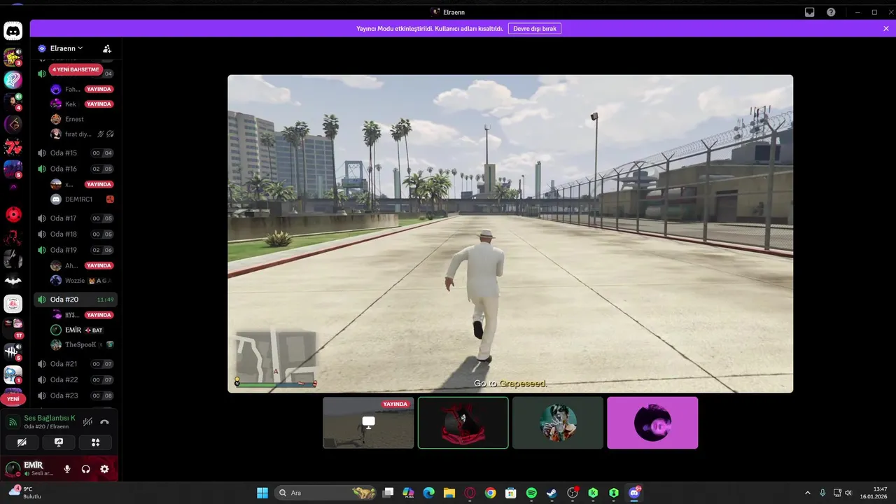Viewport: 896px width, 504px height.
Task: Click user Kek in voice list
Action: [x=81, y=104]
